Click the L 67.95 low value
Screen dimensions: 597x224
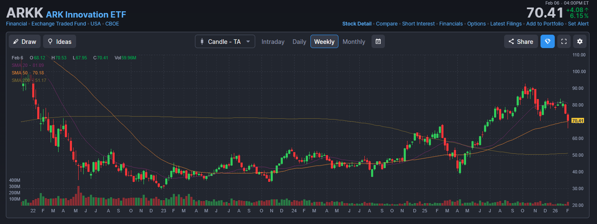coord(80,58)
